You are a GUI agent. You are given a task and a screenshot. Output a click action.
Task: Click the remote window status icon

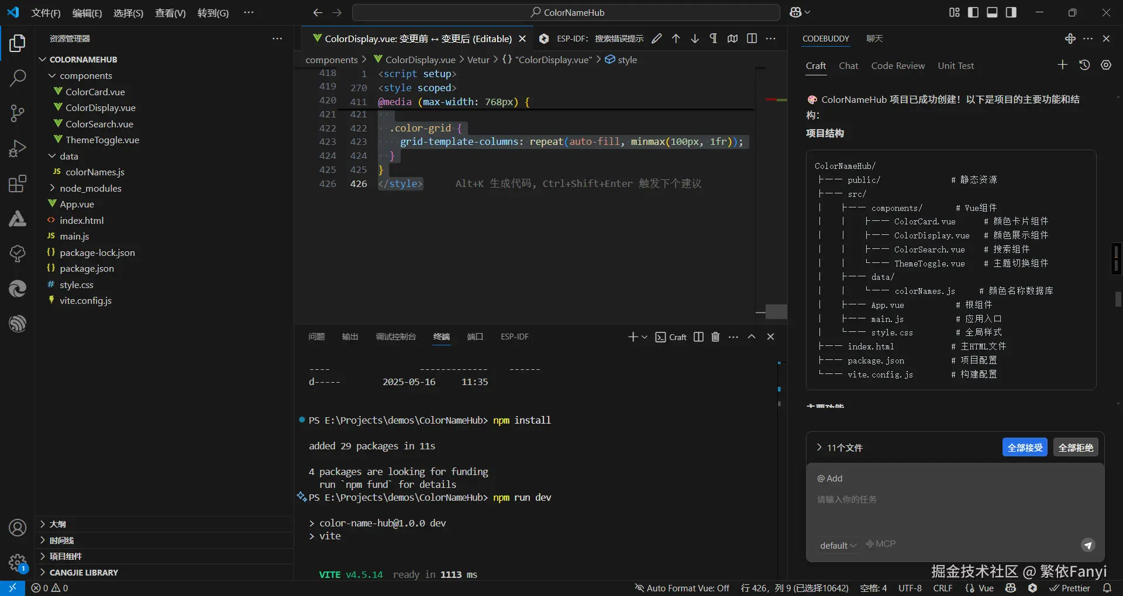(x=12, y=588)
